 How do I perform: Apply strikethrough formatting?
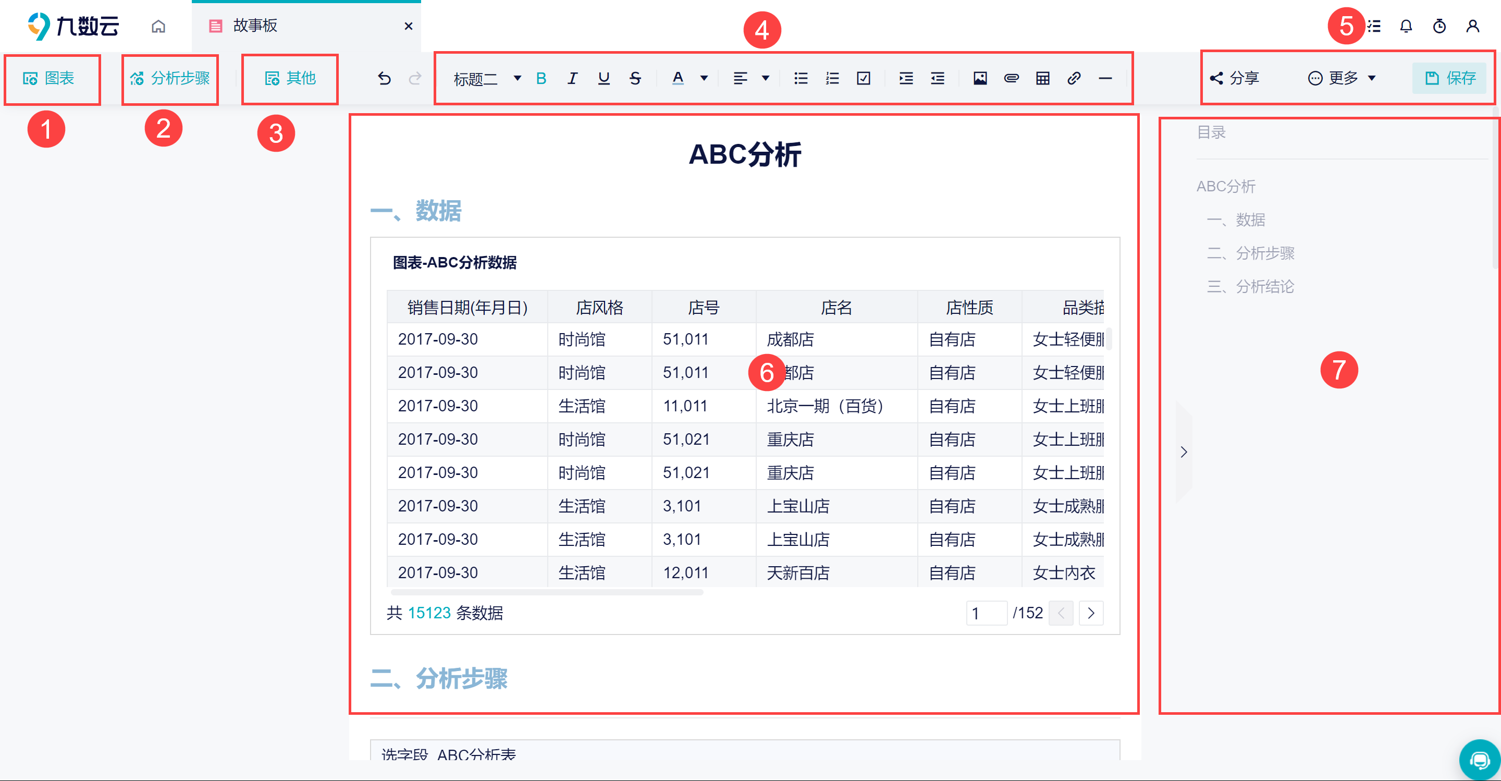[635, 78]
